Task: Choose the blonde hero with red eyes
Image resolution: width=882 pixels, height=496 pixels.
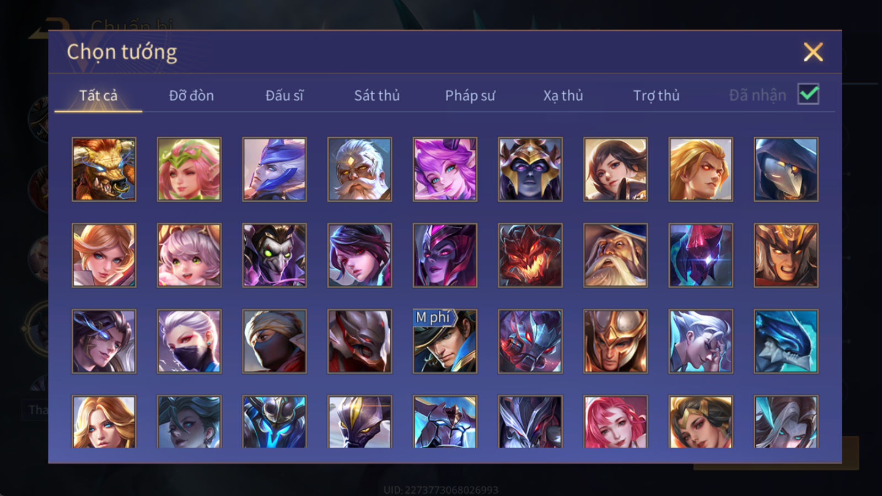Action: coord(701,169)
